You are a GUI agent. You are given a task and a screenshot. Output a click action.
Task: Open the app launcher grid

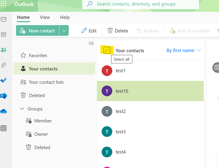(x=3, y=4)
